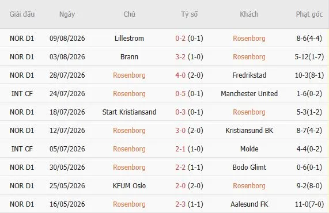
Task: Open KFUM Oslo team link
Action: pyautogui.click(x=129, y=186)
